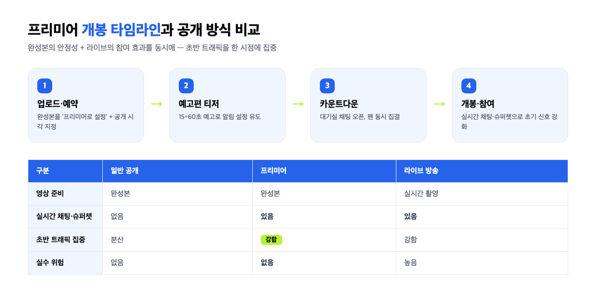The image size is (596, 298).
Task: Select the 카운트다운 card heading
Action: [339, 104]
